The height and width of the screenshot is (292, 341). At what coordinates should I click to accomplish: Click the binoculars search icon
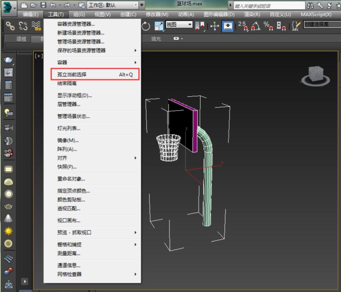pos(311,5)
